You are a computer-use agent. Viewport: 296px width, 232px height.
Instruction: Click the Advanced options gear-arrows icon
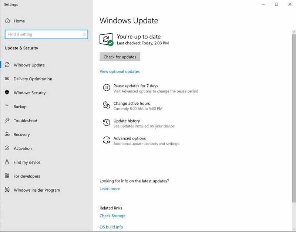coord(107,140)
